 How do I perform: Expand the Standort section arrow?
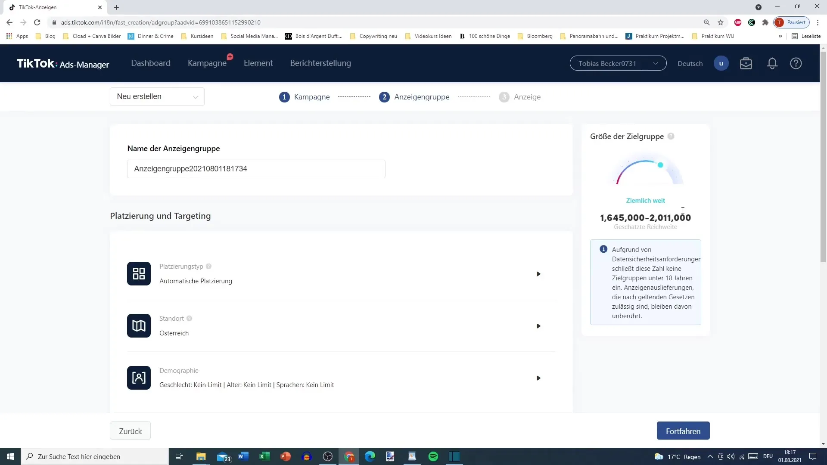click(x=538, y=326)
